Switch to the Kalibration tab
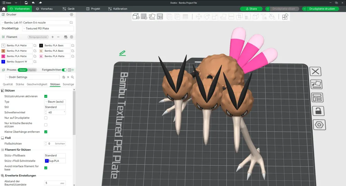346x186 pixels. click(x=118, y=9)
